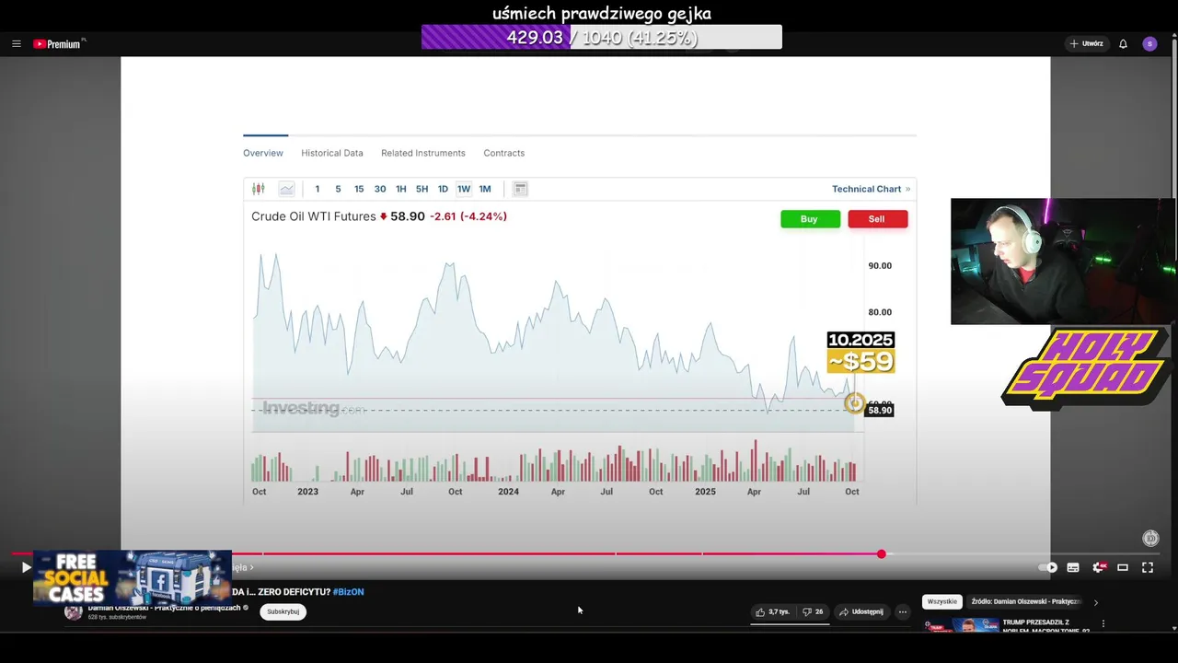Image resolution: width=1178 pixels, height=663 pixels.
Task: Select the 30 minute interval
Action: tap(380, 189)
